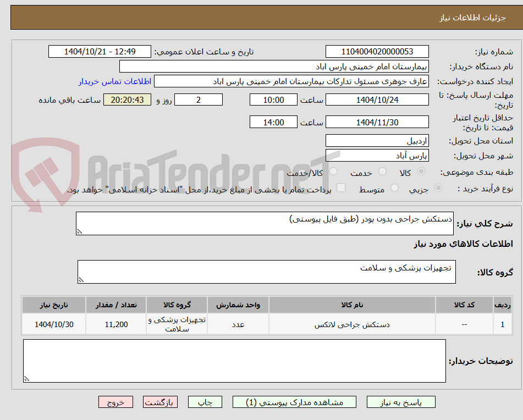Click the group cell تجهیزات پزشکی و سلامت

[177, 324]
